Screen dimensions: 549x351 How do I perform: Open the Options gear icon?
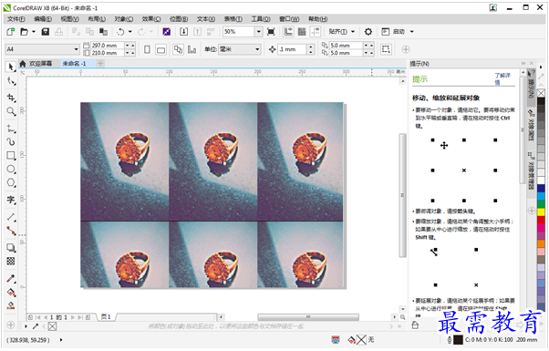(368, 32)
